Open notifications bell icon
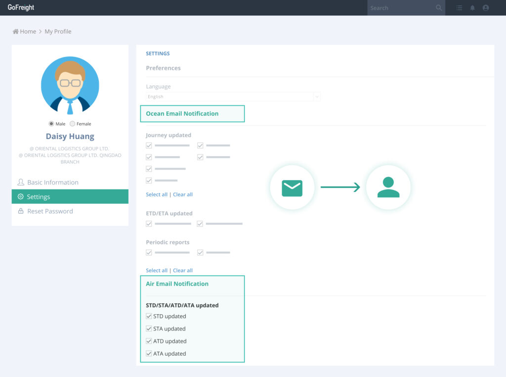 click(x=472, y=8)
